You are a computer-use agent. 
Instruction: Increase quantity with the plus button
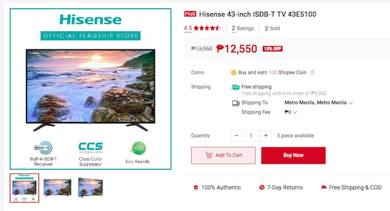pos(265,136)
